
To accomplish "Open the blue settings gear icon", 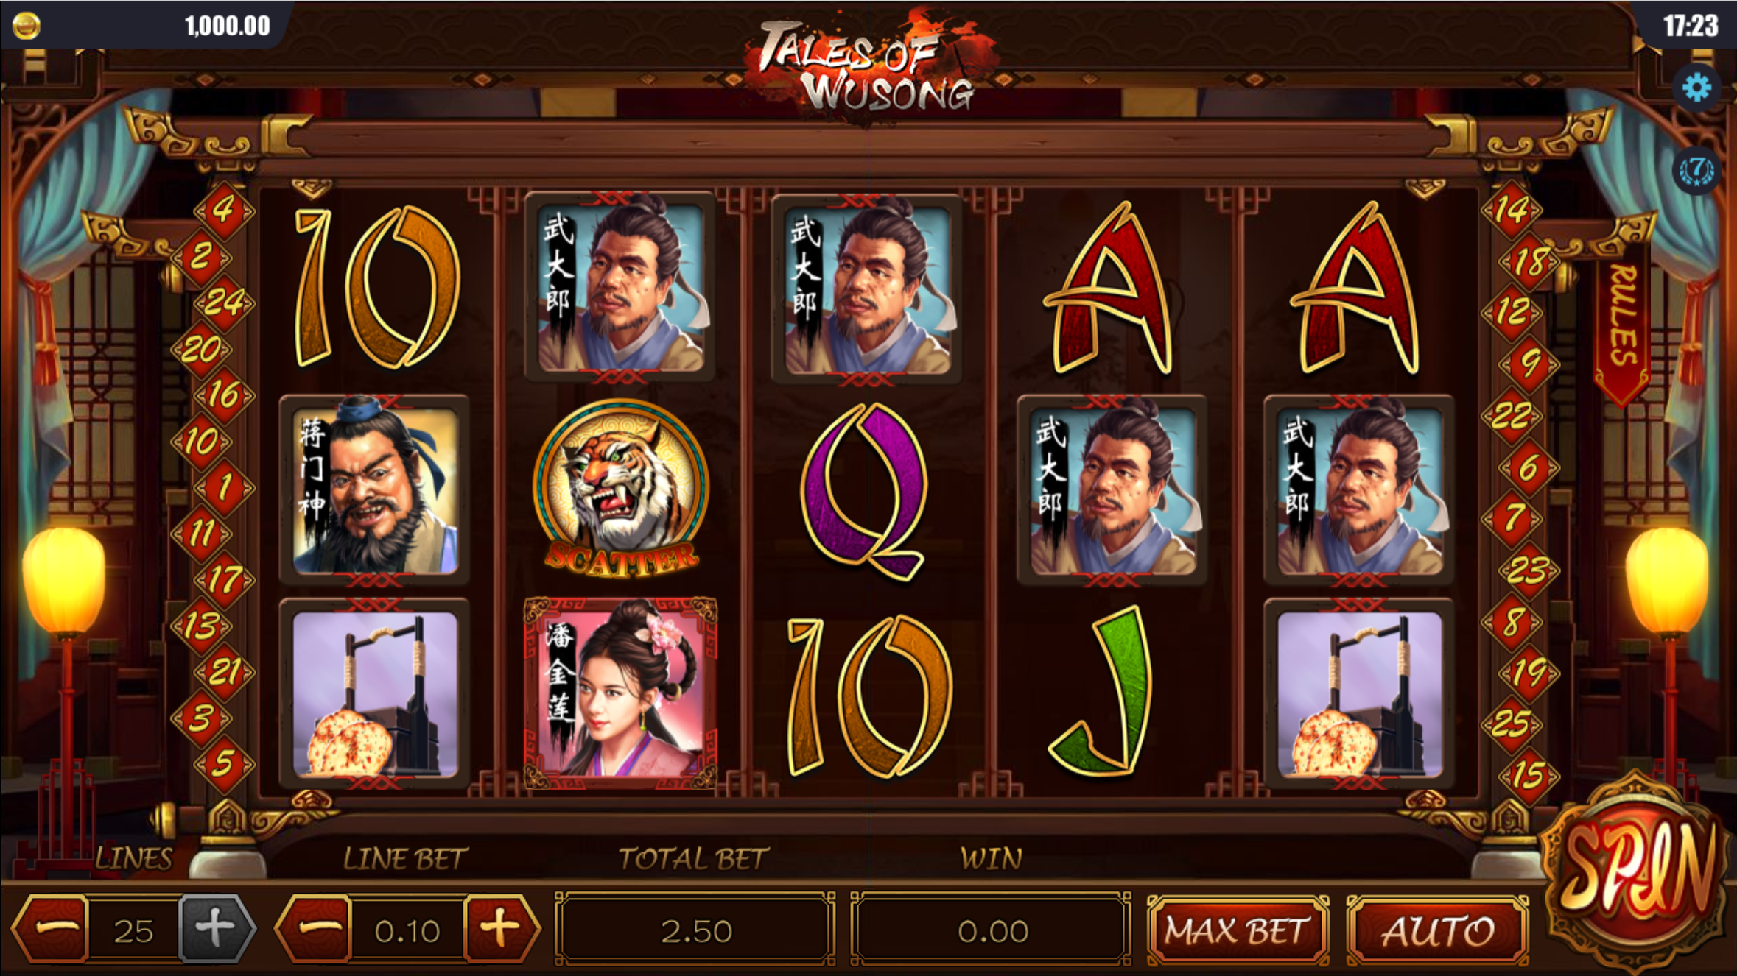I will [1696, 88].
